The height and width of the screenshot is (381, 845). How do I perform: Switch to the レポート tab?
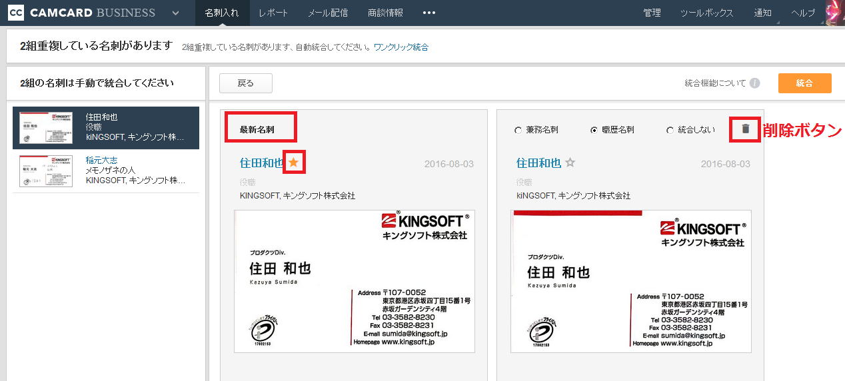pyautogui.click(x=273, y=13)
